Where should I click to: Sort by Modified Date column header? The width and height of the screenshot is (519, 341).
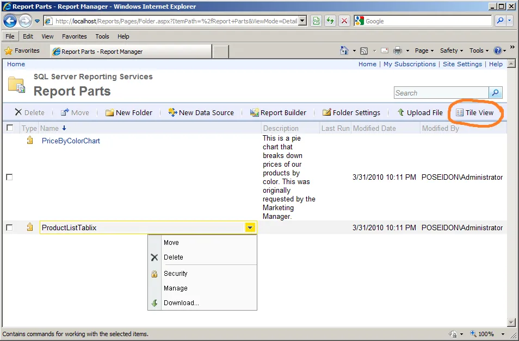point(374,128)
